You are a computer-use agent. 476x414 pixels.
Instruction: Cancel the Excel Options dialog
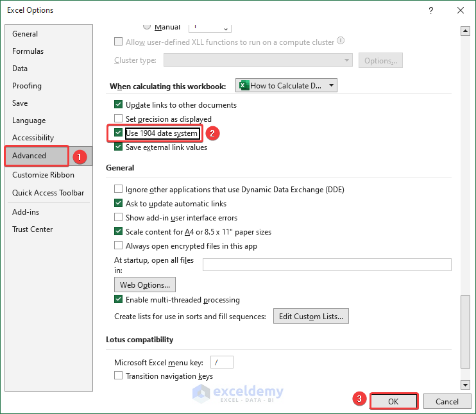pos(446,401)
